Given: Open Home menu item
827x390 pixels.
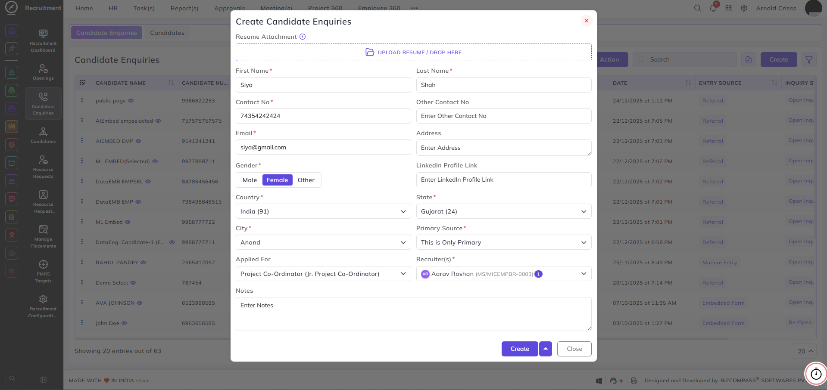Looking at the screenshot, I should [x=84, y=8].
